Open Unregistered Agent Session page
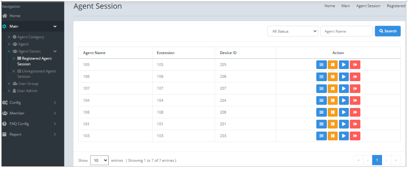The image size is (408, 170). click(x=37, y=74)
